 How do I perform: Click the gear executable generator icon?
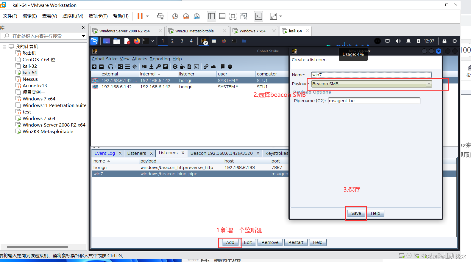(x=175, y=67)
